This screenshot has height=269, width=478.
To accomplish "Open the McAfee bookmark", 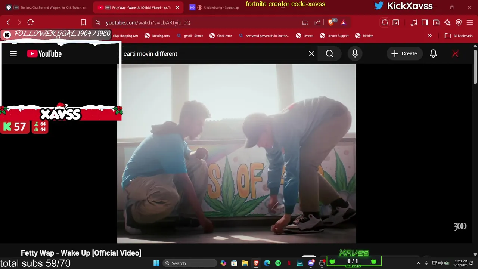I will coord(364,36).
